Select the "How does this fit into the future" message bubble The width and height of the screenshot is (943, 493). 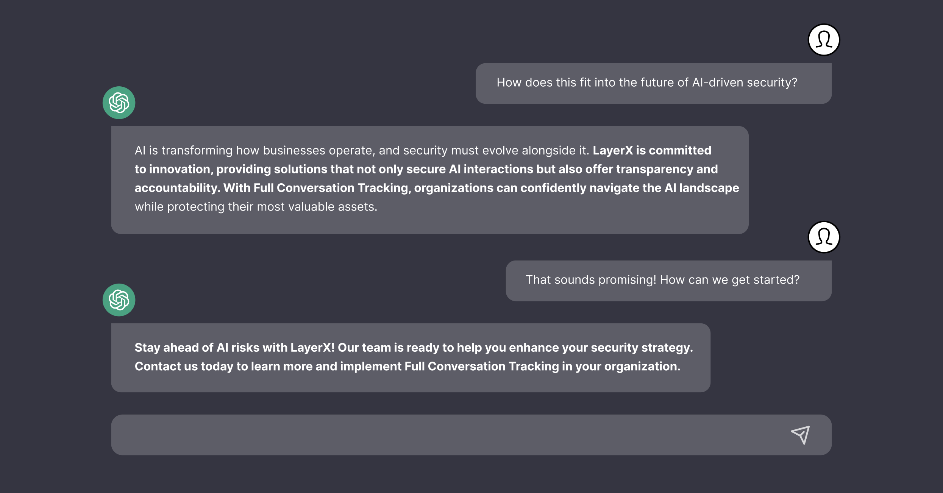(654, 83)
